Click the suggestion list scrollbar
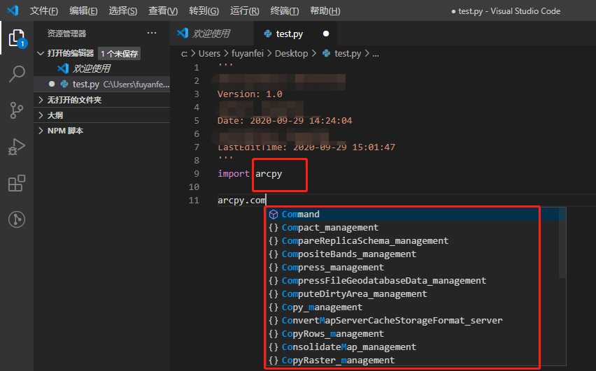 [562, 242]
